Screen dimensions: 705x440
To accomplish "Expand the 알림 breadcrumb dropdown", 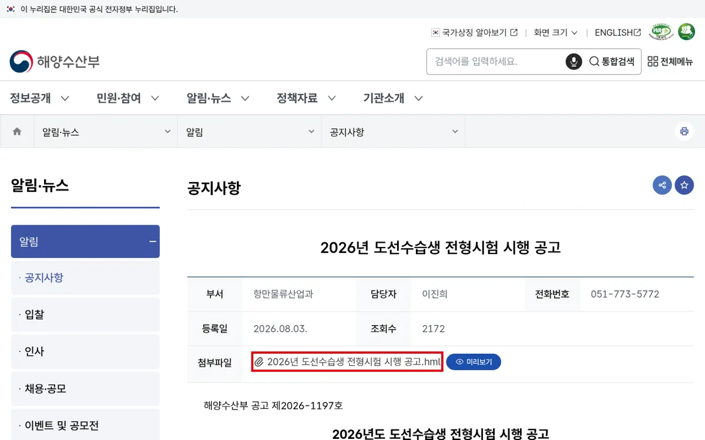I will coord(250,131).
